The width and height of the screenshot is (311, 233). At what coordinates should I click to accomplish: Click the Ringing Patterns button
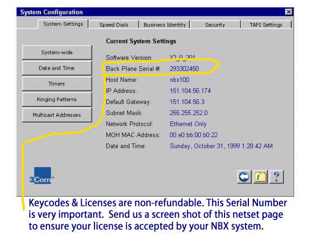[x=57, y=99]
